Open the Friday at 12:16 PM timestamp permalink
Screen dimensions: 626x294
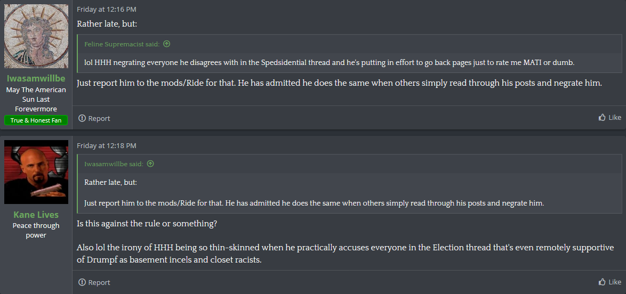click(x=107, y=9)
